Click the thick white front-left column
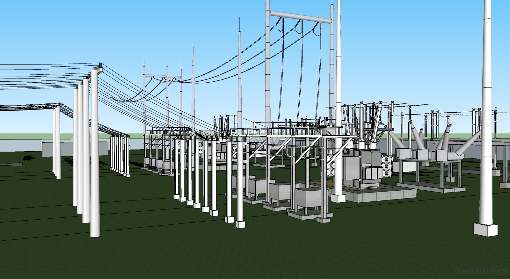Viewport: 510px width, 279px height. [x=95, y=160]
